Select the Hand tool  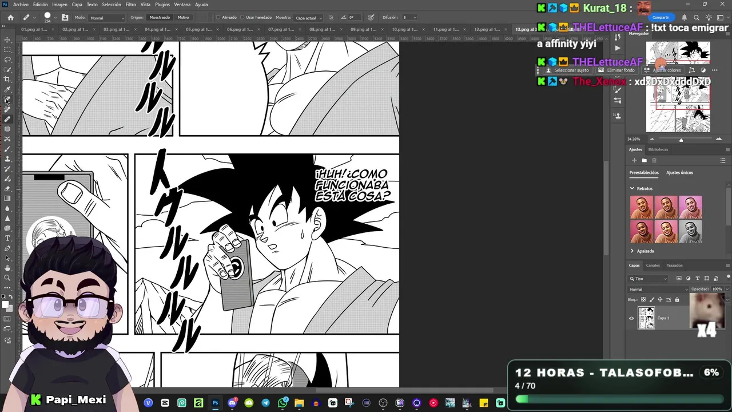pos(7,268)
